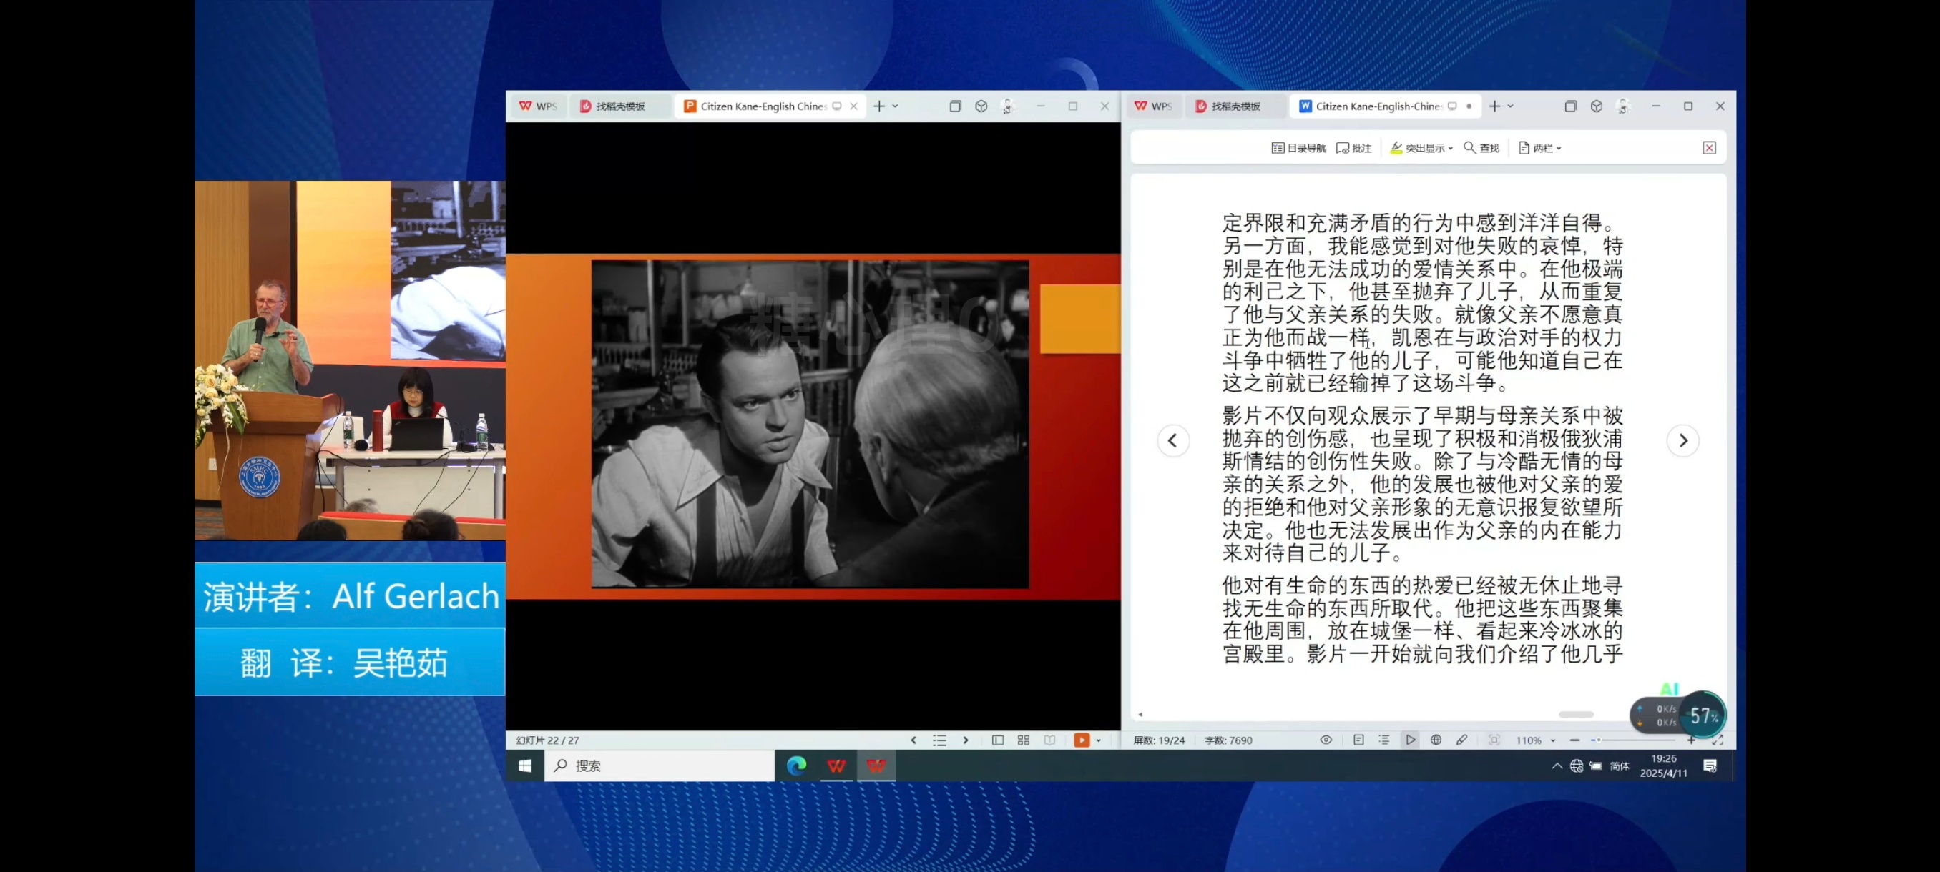The image size is (1940, 872).
Task: Advance to next slide in presentation status bar
Action: 966,740
